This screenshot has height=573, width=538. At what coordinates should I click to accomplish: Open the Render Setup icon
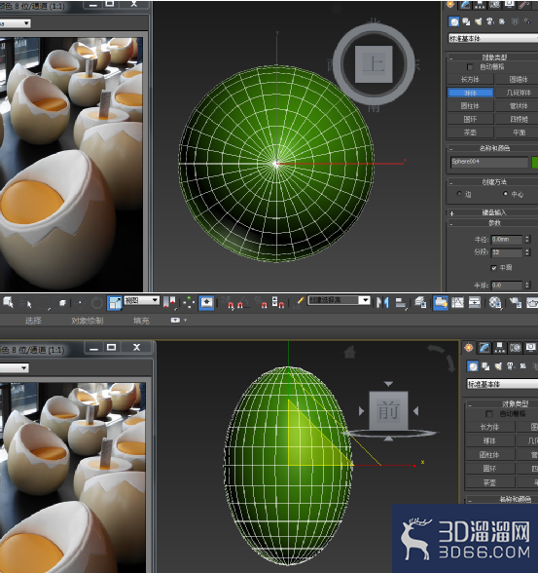coord(515,302)
